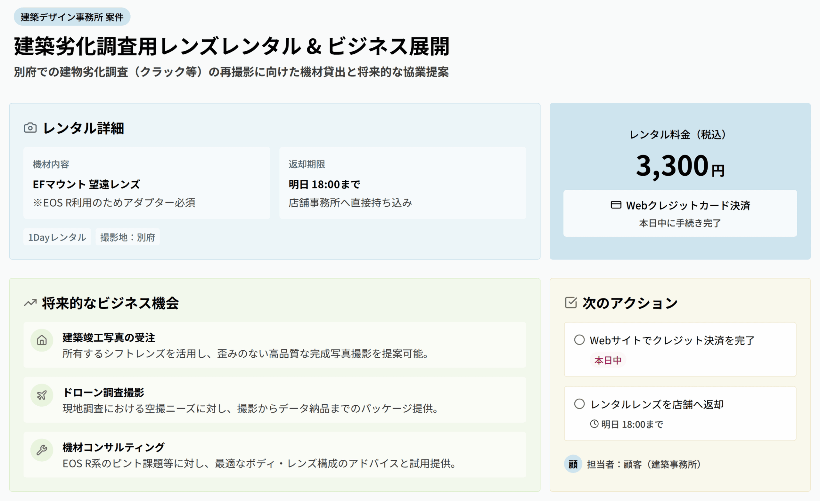Viewport: 820px width, 501px height.
Task: Click 店舗事務所へ直接持ち込み text
Action: pos(350,203)
